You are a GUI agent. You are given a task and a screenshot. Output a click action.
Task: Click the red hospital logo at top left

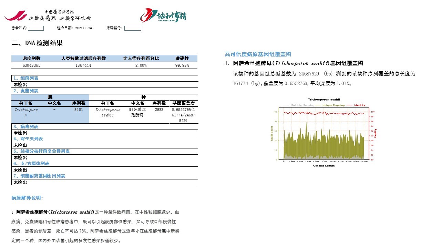[15, 15]
